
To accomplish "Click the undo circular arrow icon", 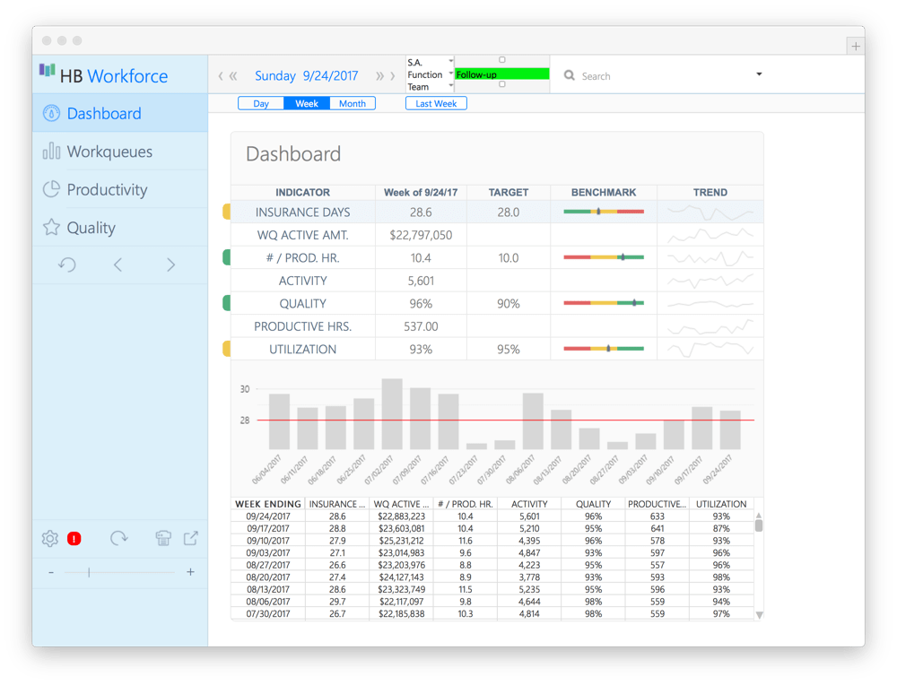I will pyautogui.click(x=67, y=264).
